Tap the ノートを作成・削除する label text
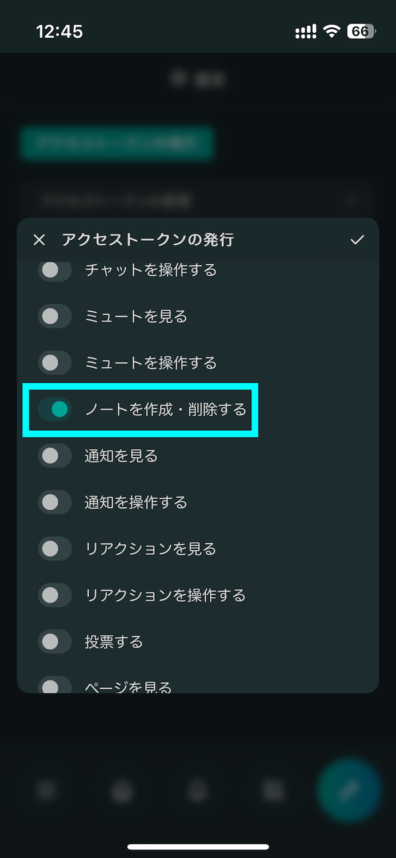396x858 pixels. tap(165, 410)
